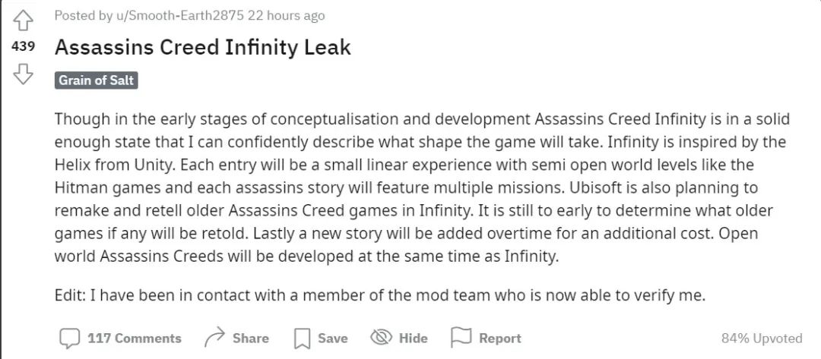Open the '117 Comments' label
The width and height of the screenshot is (821, 359).
click(135, 339)
